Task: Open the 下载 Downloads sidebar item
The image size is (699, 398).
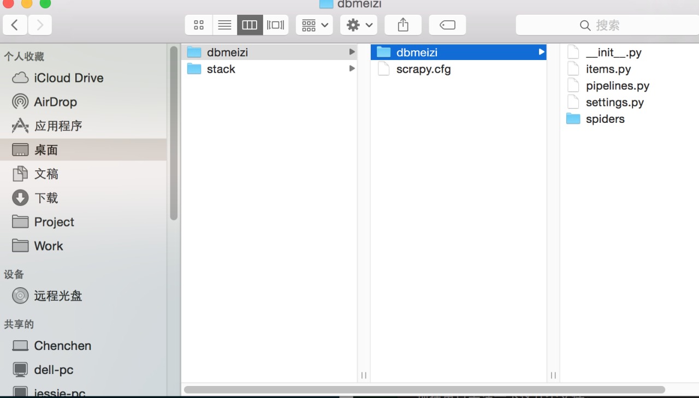Action: point(46,198)
